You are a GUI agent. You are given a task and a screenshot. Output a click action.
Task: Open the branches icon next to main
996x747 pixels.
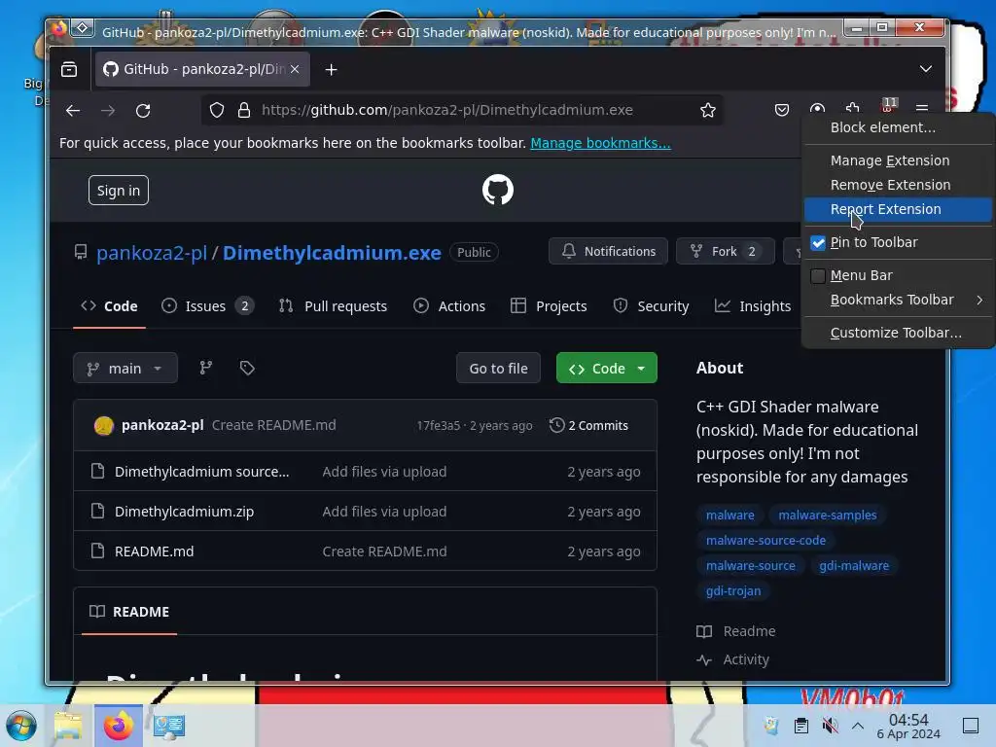(206, 368)
